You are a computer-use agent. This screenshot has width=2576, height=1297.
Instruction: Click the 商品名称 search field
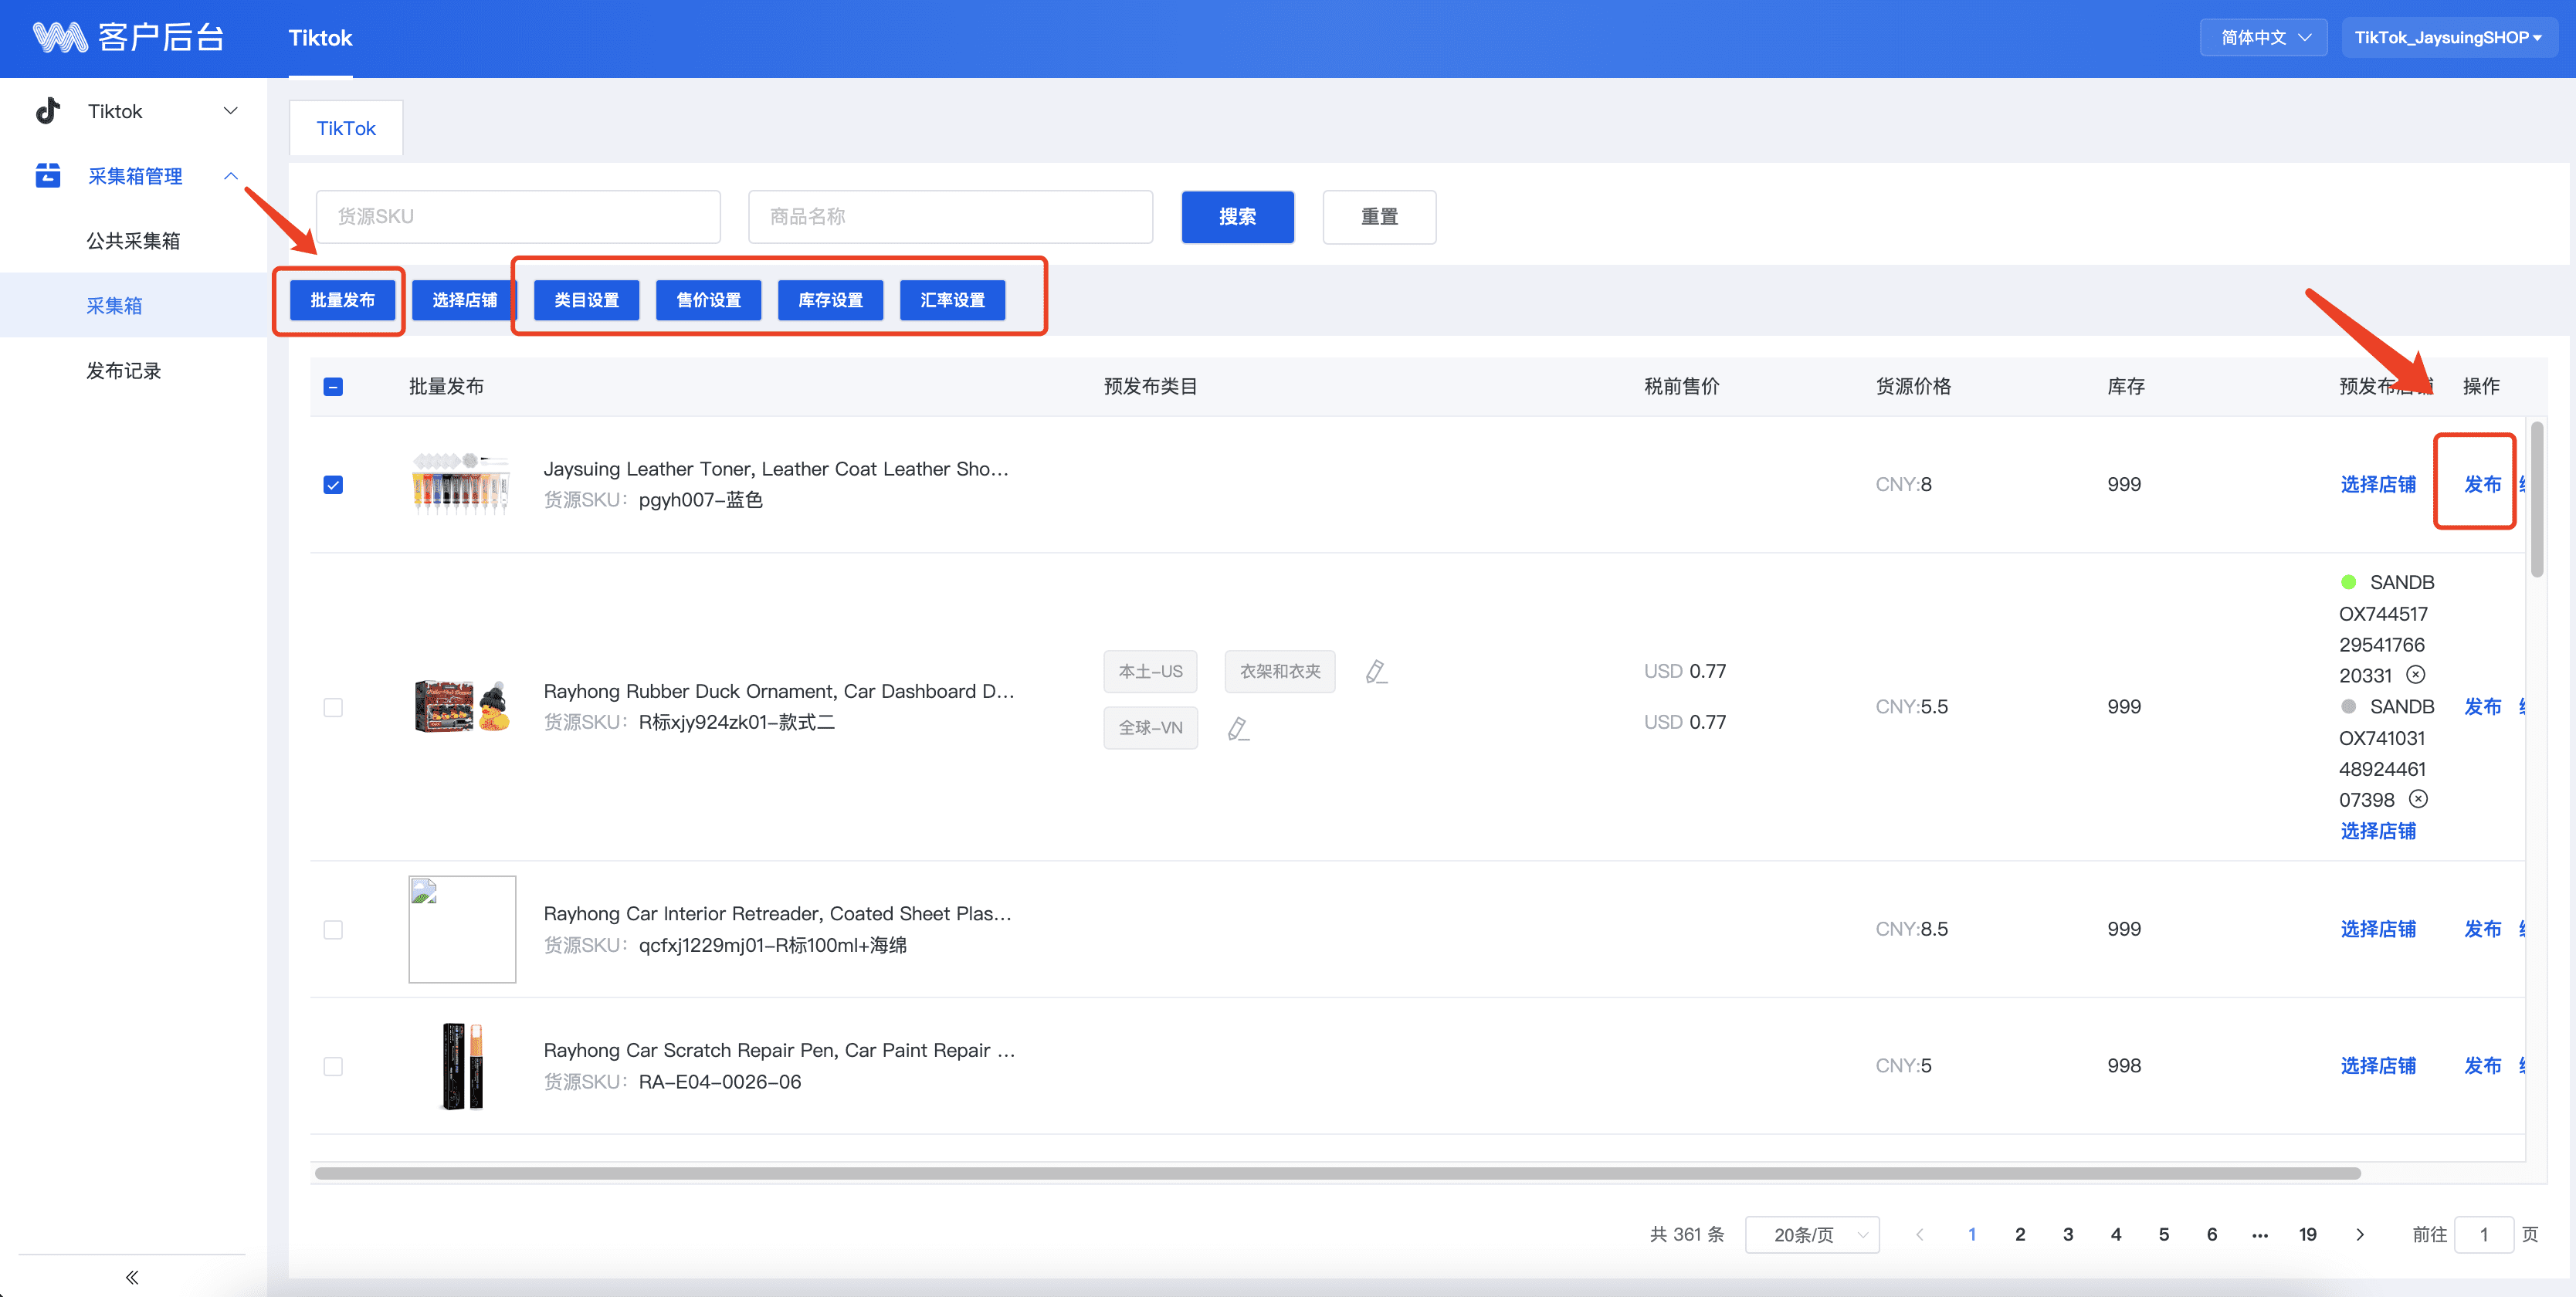tap(950, 217)
